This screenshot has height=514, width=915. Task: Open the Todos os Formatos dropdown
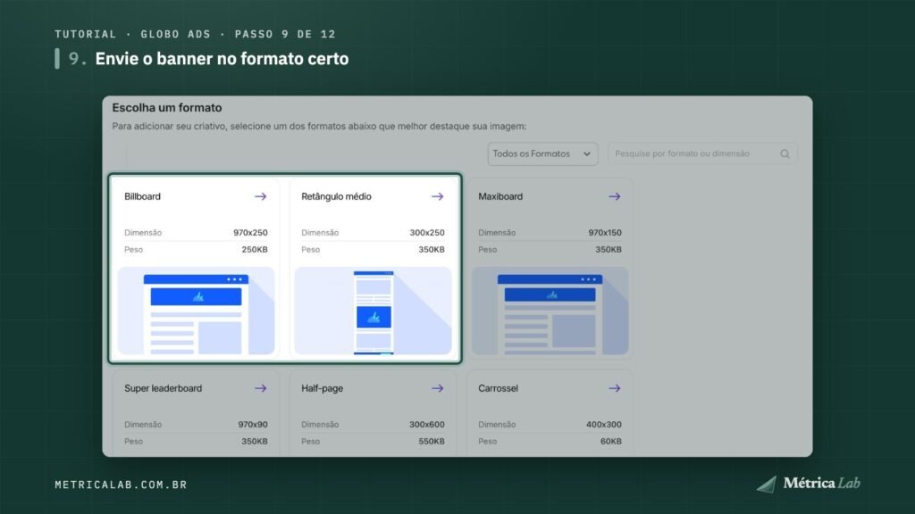tap(542, 153)
